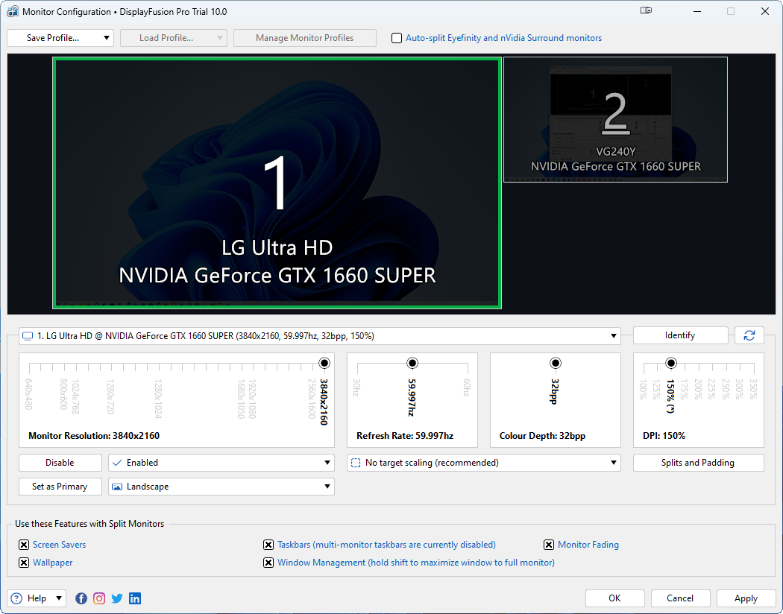The width and height of the screenshot is (783, 614).
Task: Click the title bar monitor icon
Action: (x=646, y=11)
